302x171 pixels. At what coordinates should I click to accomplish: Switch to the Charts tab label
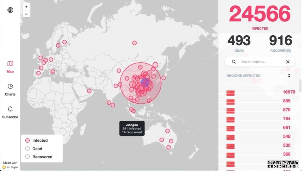pos(10,94)
